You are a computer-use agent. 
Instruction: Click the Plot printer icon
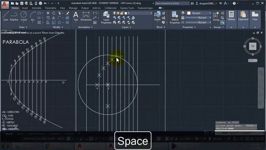(x=40, y=3)
